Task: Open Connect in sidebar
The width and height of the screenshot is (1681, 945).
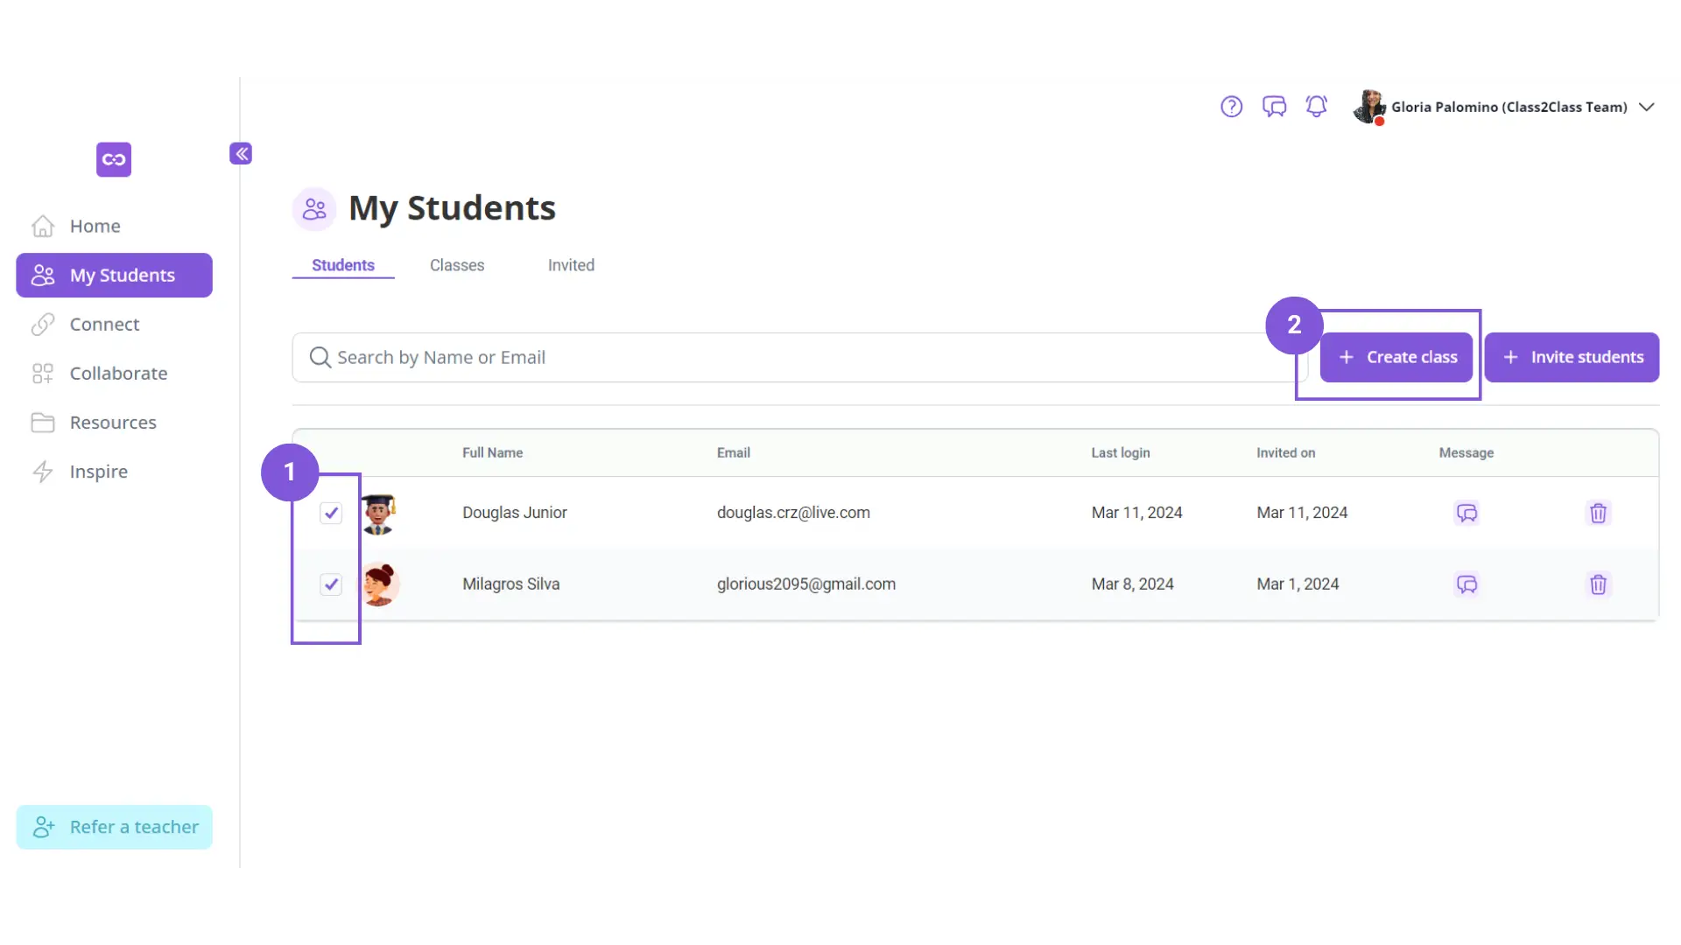Action: (x=114, y=324)
